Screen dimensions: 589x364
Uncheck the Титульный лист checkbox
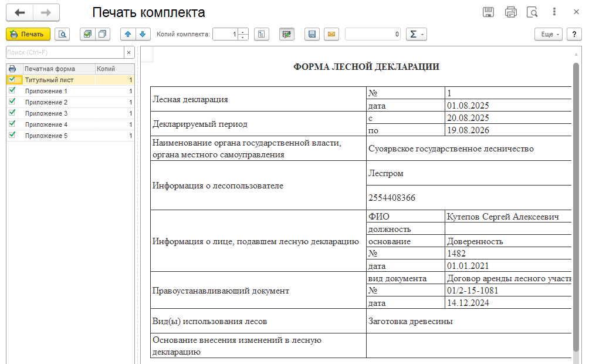12,80
